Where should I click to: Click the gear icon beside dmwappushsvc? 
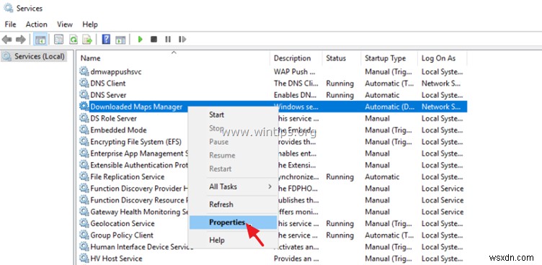(x=84, y=71)
